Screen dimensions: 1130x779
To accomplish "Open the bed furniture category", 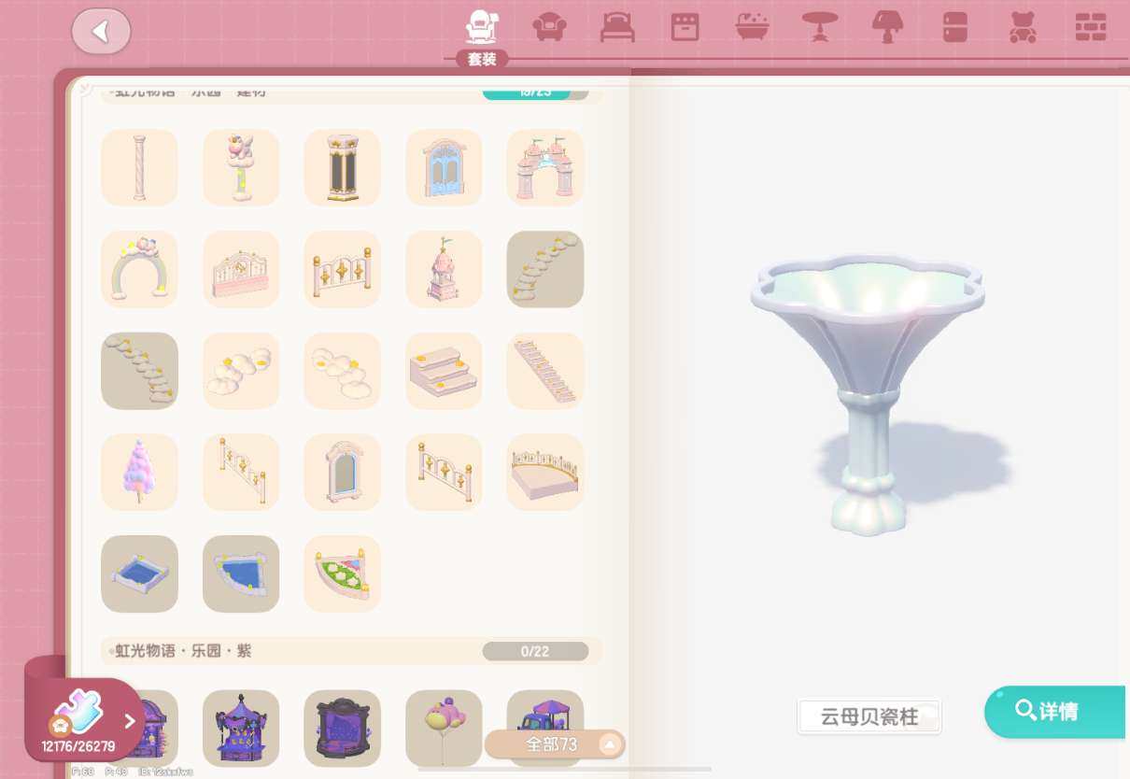I will 617,27.
